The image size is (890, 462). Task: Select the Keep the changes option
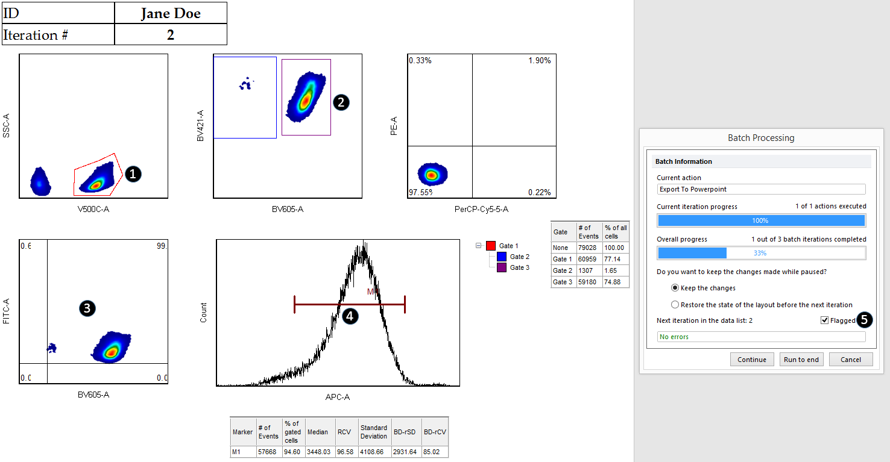(x=675, y=288)
